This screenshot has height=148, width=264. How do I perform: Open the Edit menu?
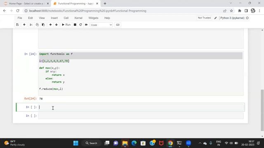31,18
